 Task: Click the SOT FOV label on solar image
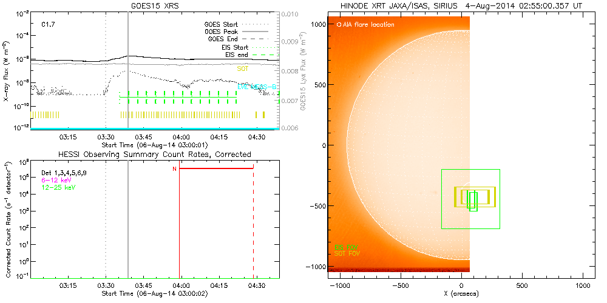(x=347, y=253)
